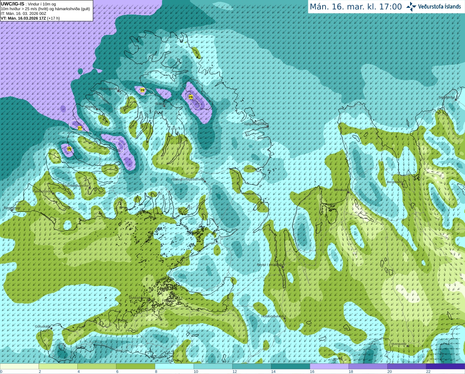Click the Veðurstofa Íslands logo icon
The width and height of the screenshot is (465, 374).
tap(411, 7)
